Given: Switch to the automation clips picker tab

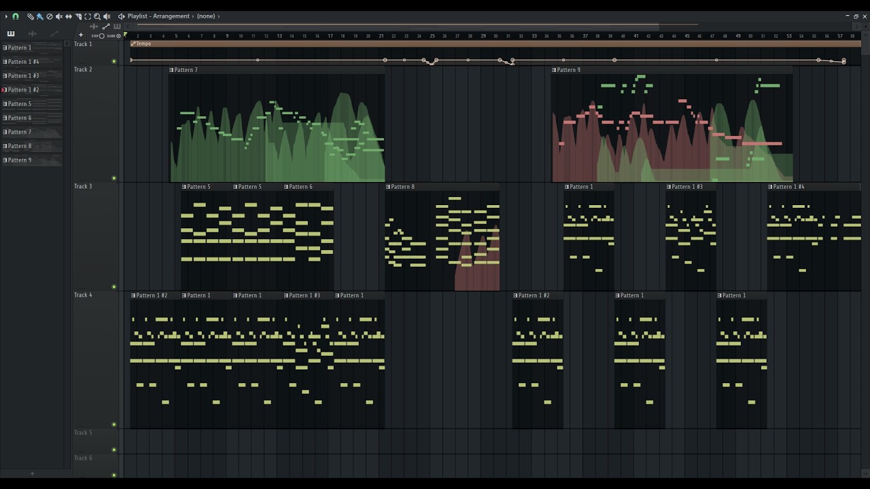Looking at the screenshot, I should pyautogui.click(x=54, y=34).
